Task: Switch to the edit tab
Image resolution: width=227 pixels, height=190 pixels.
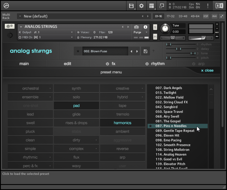Action: click(68, 64)
